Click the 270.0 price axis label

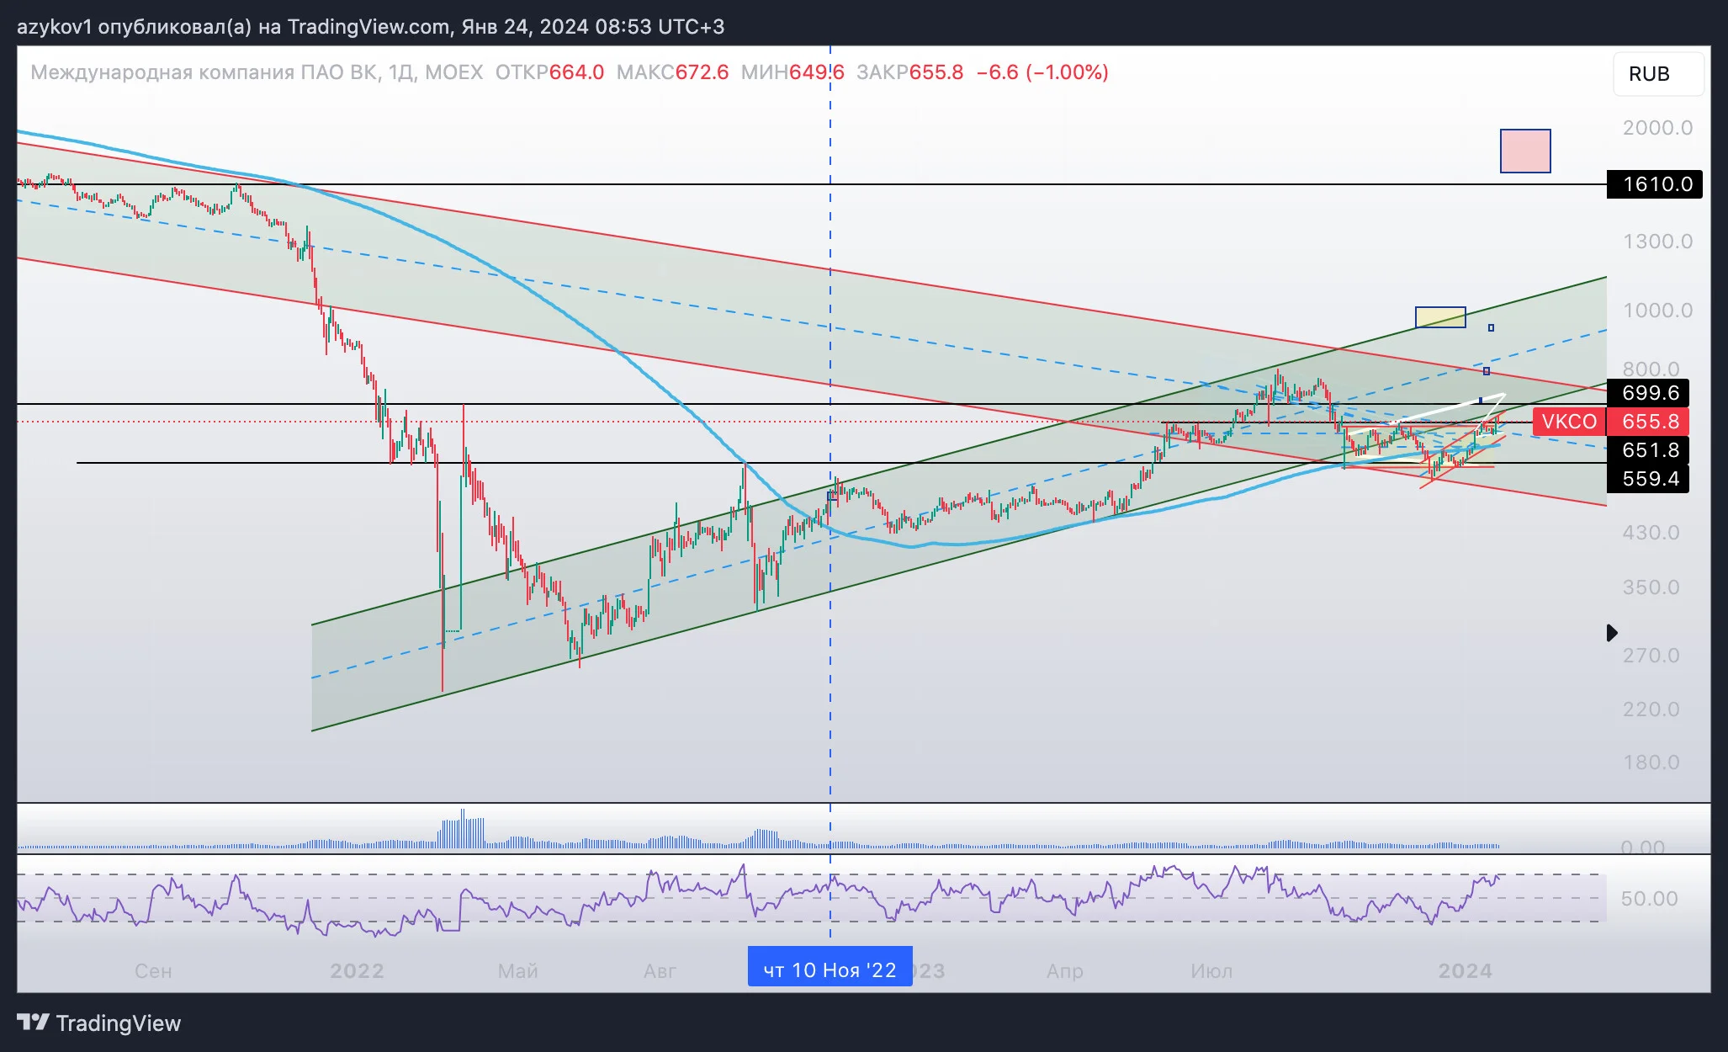(x=1651, y=656)
